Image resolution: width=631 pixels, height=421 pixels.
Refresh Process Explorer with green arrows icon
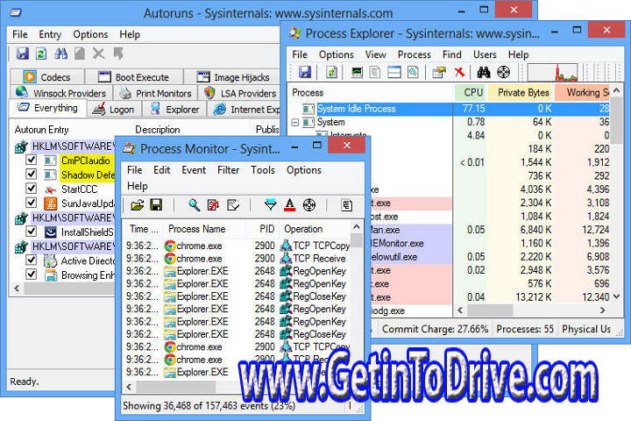point(331,72)
